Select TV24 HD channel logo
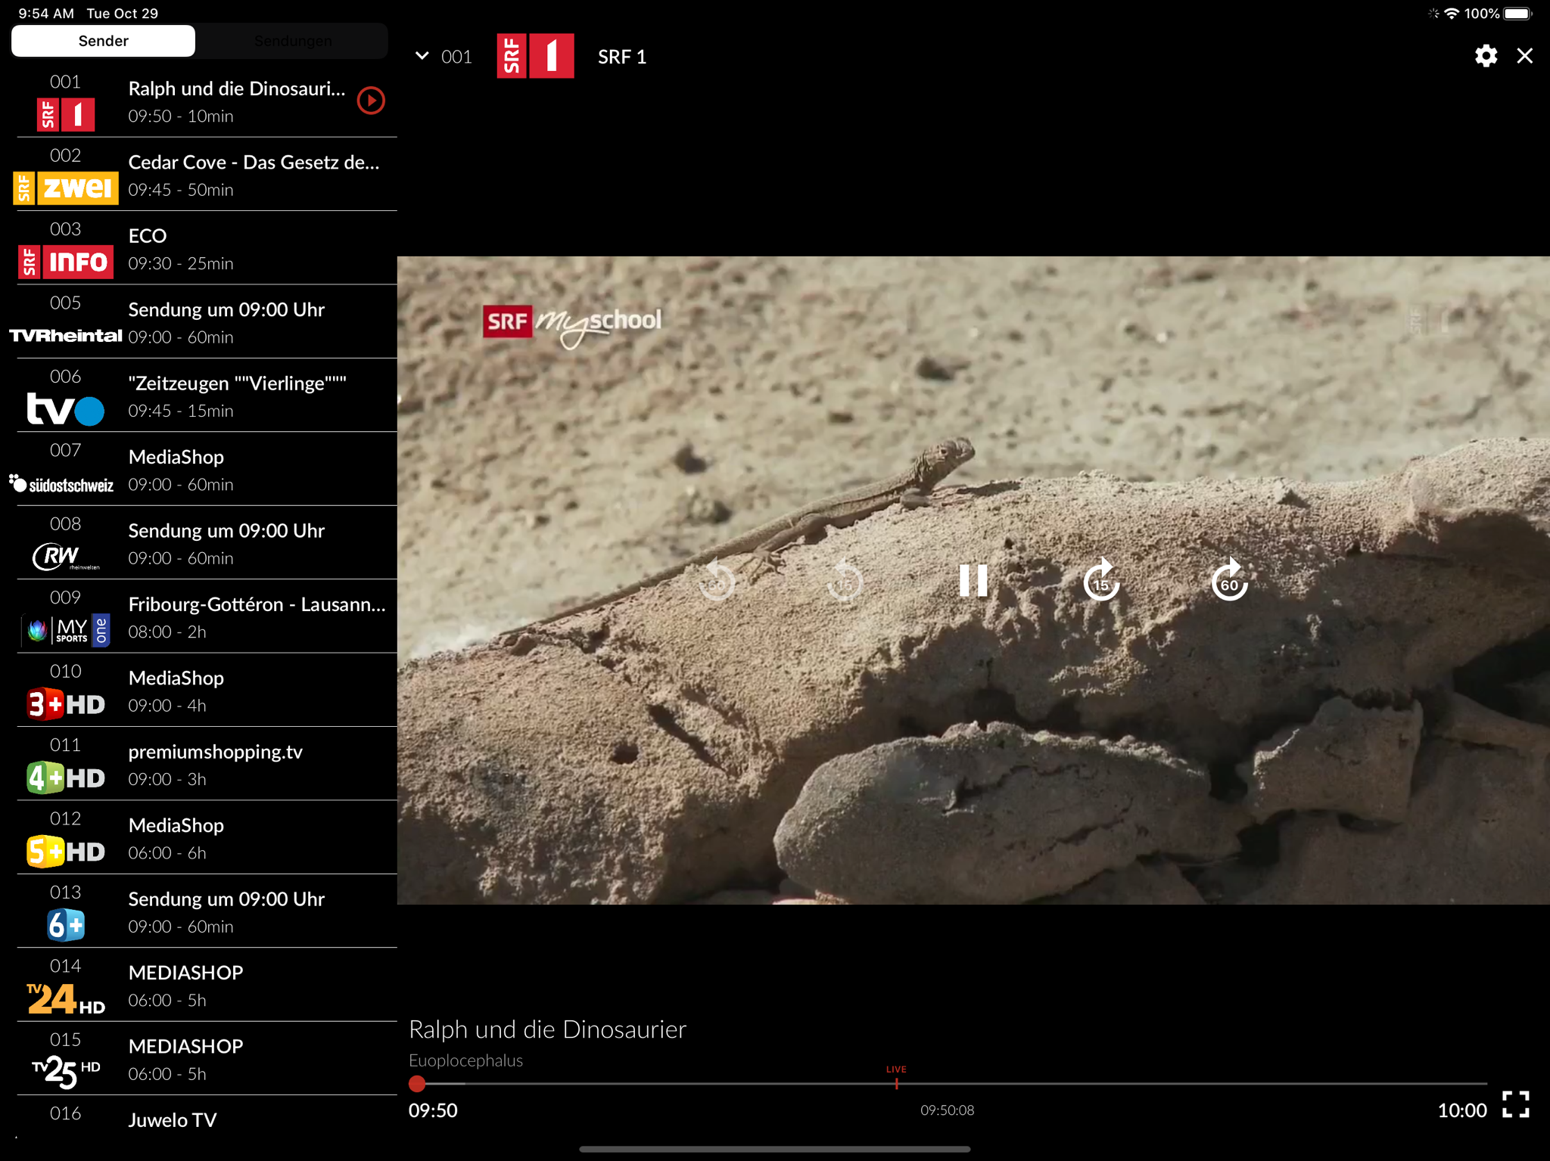Screen dimensions: 1550x1161 pyautogui.click(x=66, y=998)
